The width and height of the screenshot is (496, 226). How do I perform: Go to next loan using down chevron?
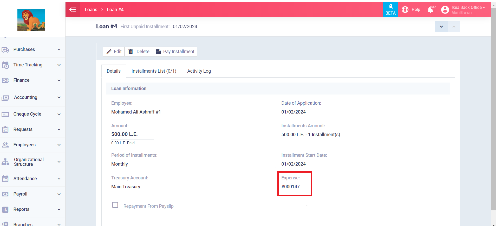[441, 27]
